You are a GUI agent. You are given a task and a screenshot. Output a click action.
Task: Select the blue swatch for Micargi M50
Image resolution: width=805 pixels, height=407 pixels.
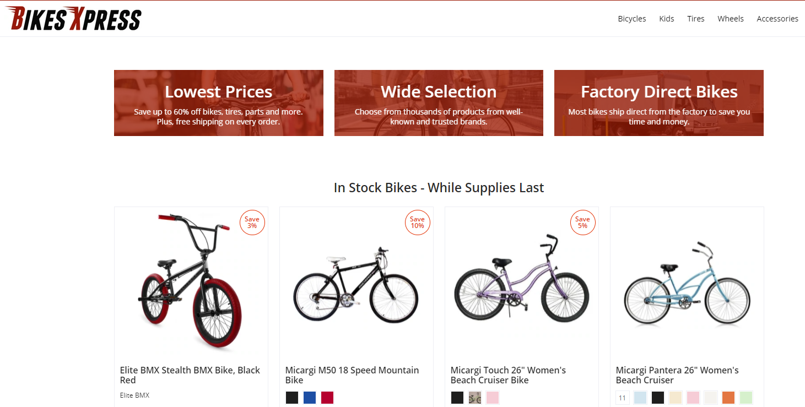(310, 398)
